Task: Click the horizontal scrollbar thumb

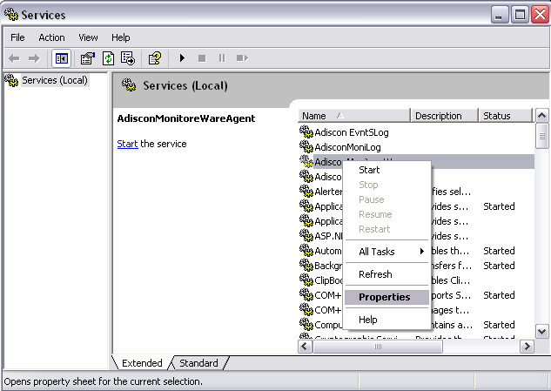Action: (378, 347)
